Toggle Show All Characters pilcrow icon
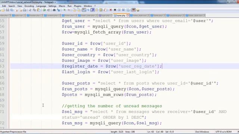 pos(88,10)
